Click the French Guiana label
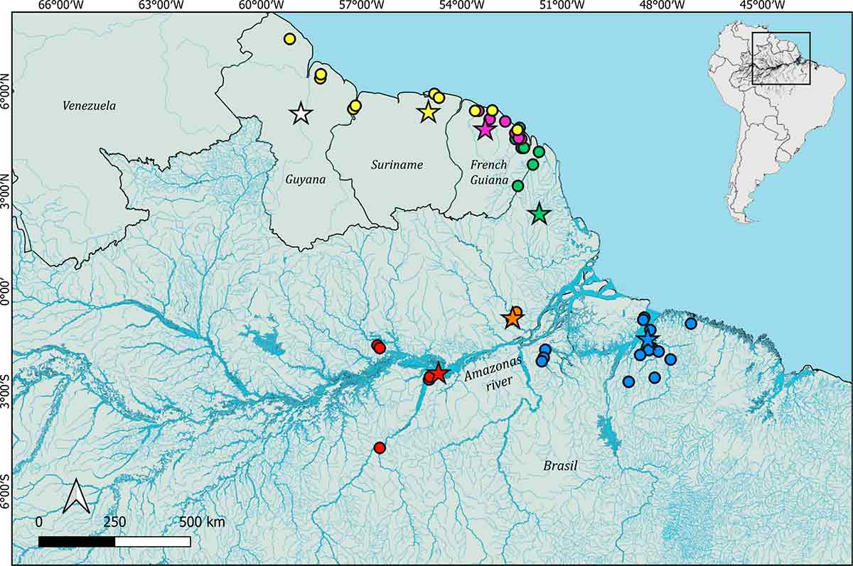The width and height of the screenshot is (853, 566). (489, 173)
